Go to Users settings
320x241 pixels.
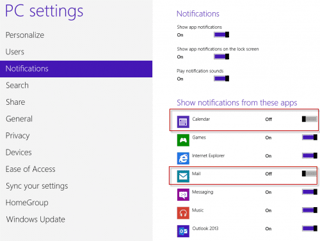point(76,52)
